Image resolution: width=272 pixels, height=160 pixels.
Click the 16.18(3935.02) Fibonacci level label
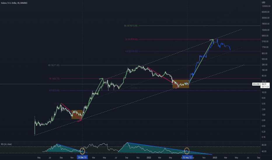[131, 39]
